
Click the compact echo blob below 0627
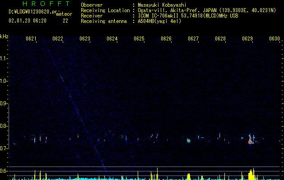coord(189,140)
